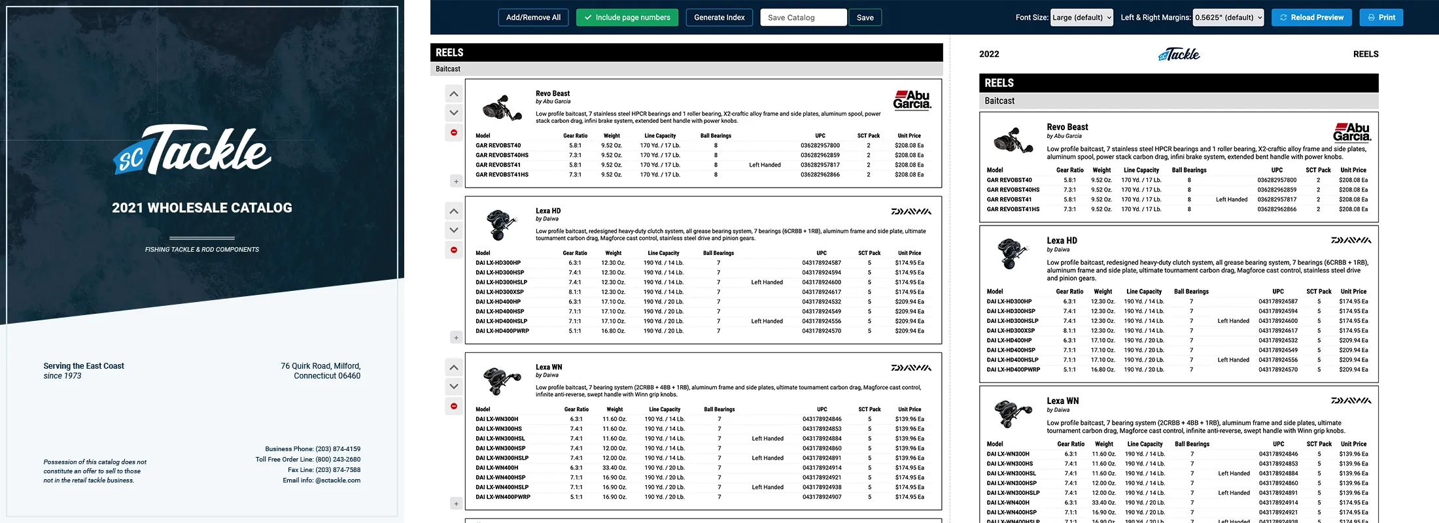Click Abu Garcia logo in editor Revo Beast card

point(912,99)
